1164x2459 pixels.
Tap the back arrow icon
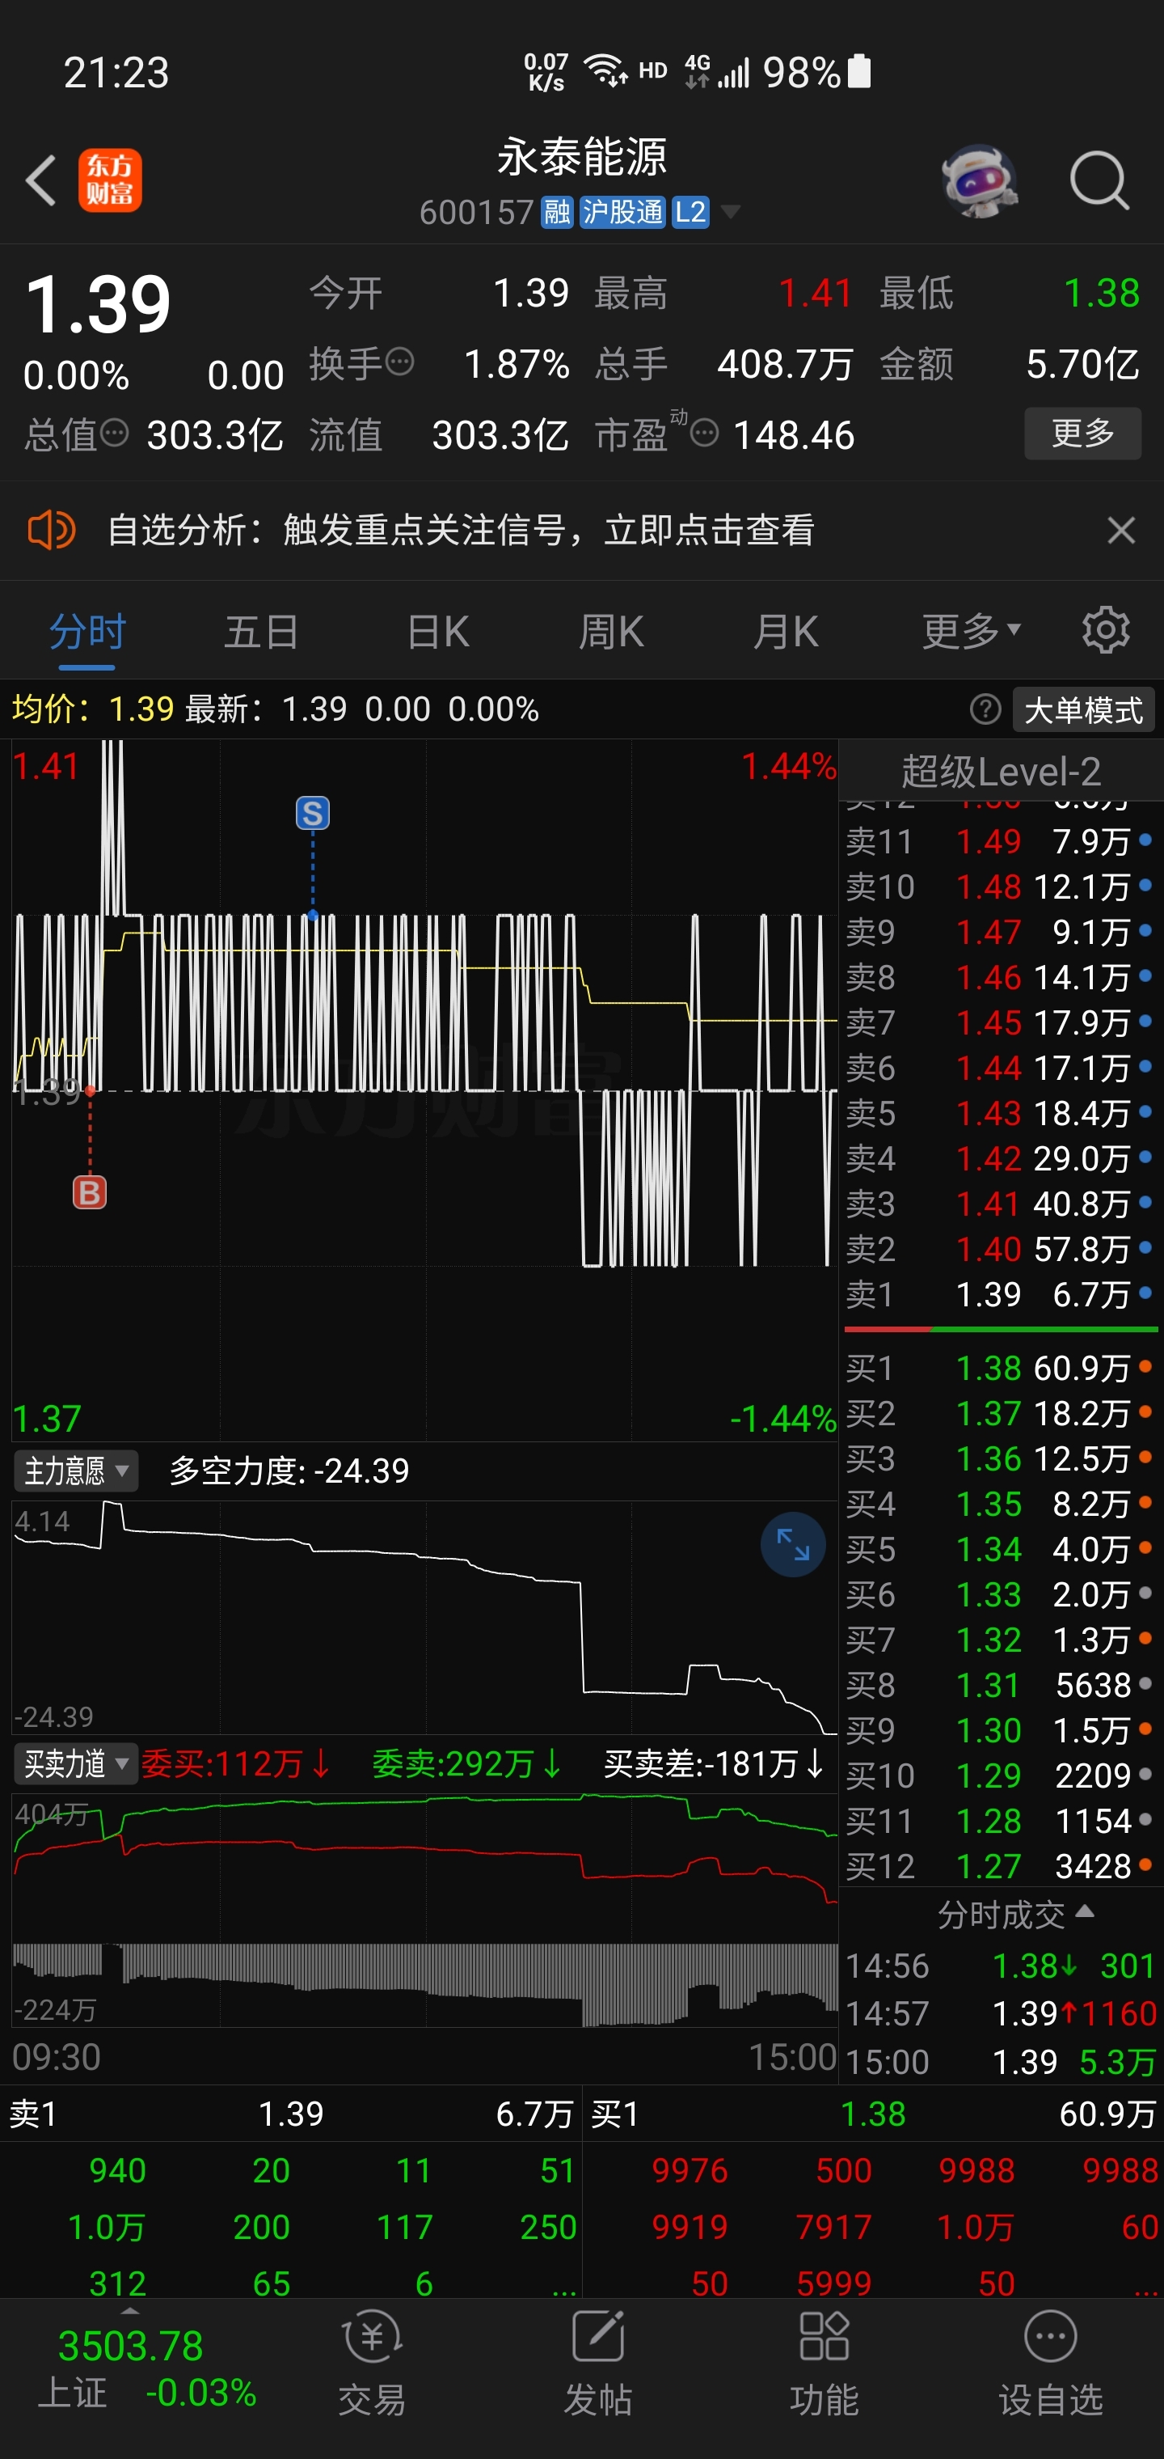[x=41, y=180]
